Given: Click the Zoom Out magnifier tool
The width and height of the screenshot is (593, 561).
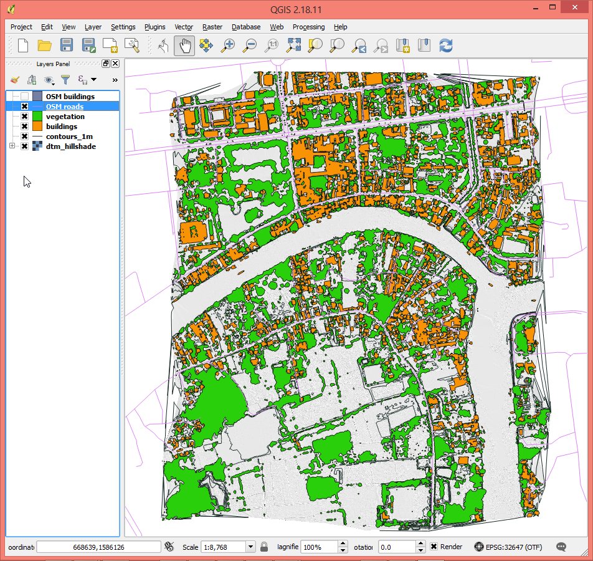Looking at the screenshot, I should click(250, 46).
